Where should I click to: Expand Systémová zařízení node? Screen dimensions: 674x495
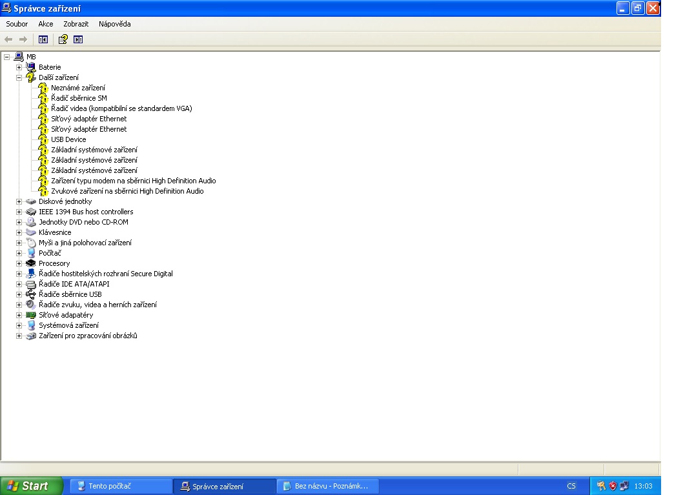coord(19,325)
